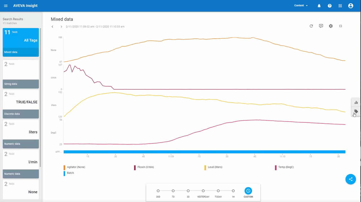Expand the Content dropdown
This screenshot has height=202, width=361.
(301, 6)
